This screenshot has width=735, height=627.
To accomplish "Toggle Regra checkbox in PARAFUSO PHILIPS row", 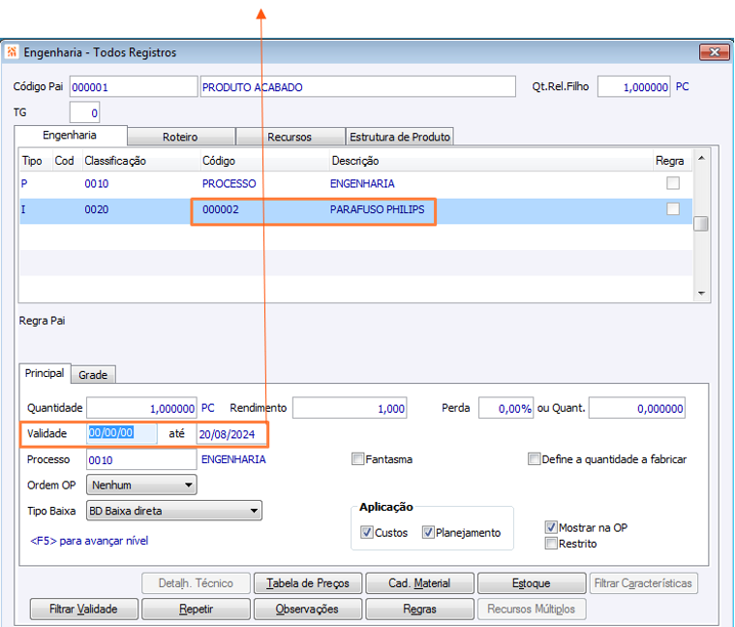I will click(x=673, y=208).
